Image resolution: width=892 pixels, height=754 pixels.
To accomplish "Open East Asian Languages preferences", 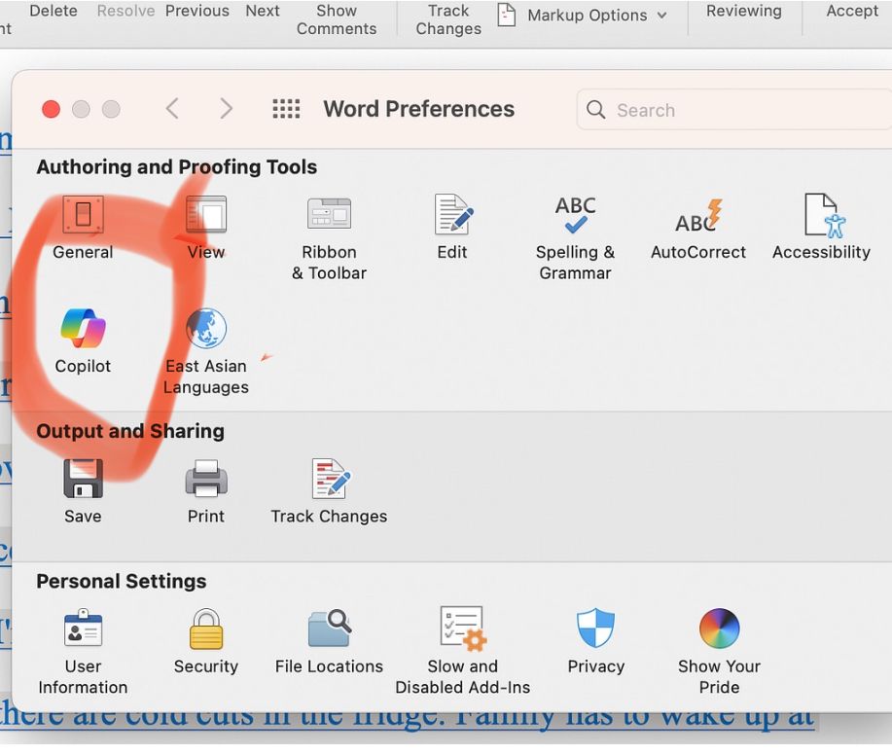I will (x=206, y=351).
